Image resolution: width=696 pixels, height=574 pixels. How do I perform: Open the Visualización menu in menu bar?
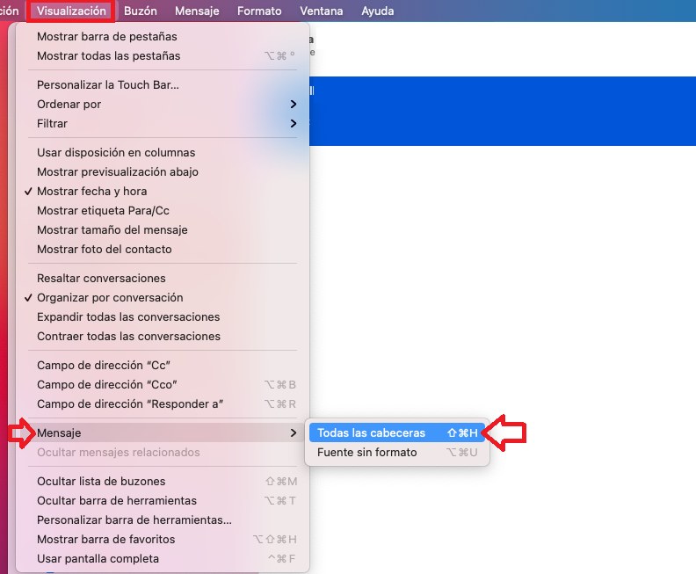[71, 11]
